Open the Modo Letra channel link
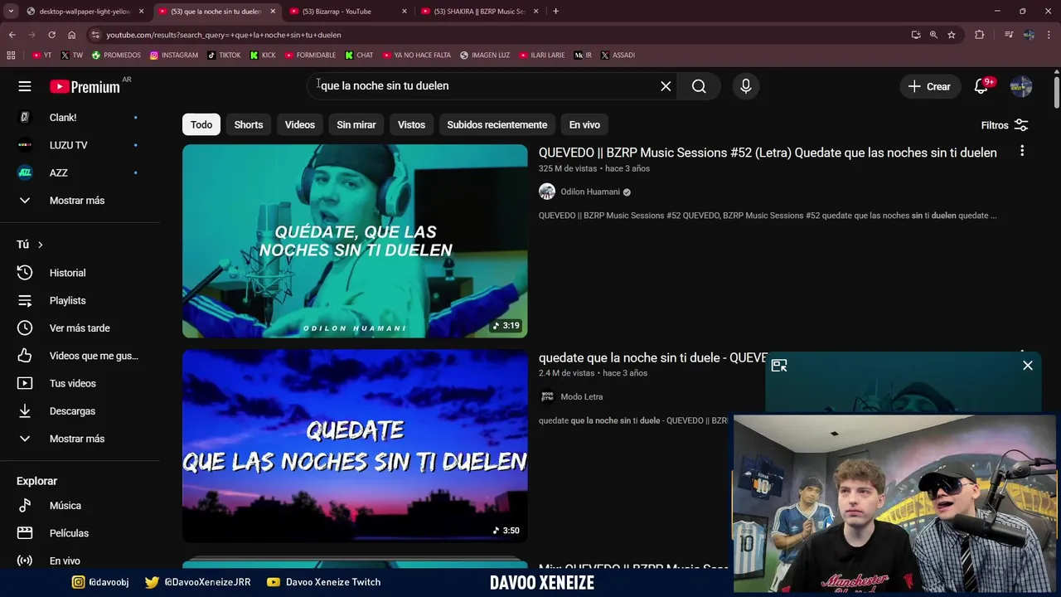The width and height of the screenshot is (1061, 597). (581, 396)
